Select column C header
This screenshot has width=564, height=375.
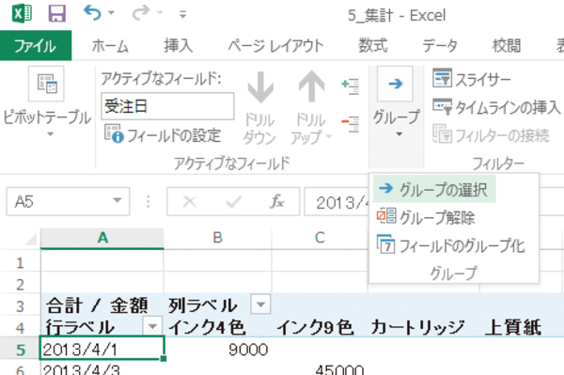(x=320, y=238)
